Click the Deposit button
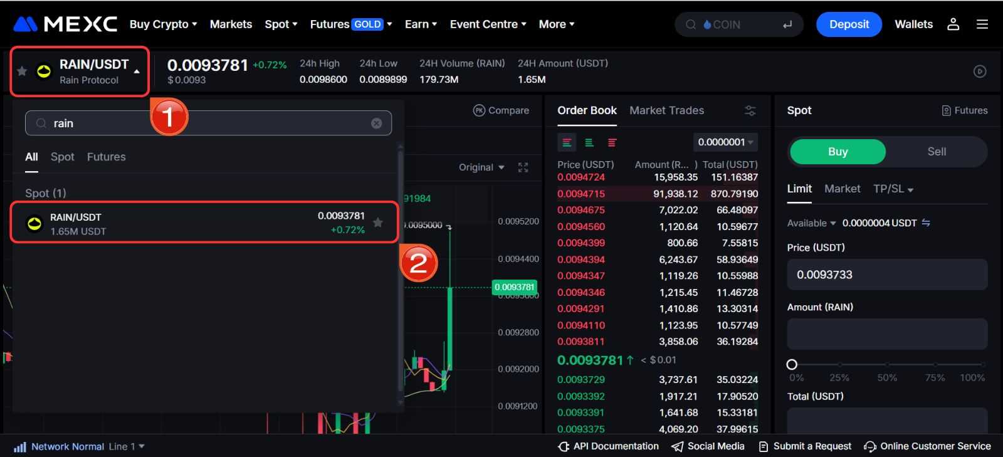Screen dimensions: 1003x457 tap(849, 24)
